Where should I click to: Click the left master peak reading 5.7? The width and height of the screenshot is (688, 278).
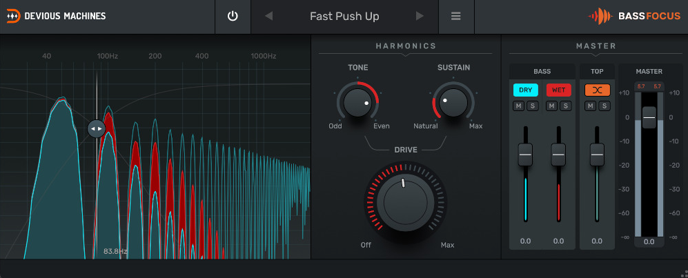pos(641,86)
